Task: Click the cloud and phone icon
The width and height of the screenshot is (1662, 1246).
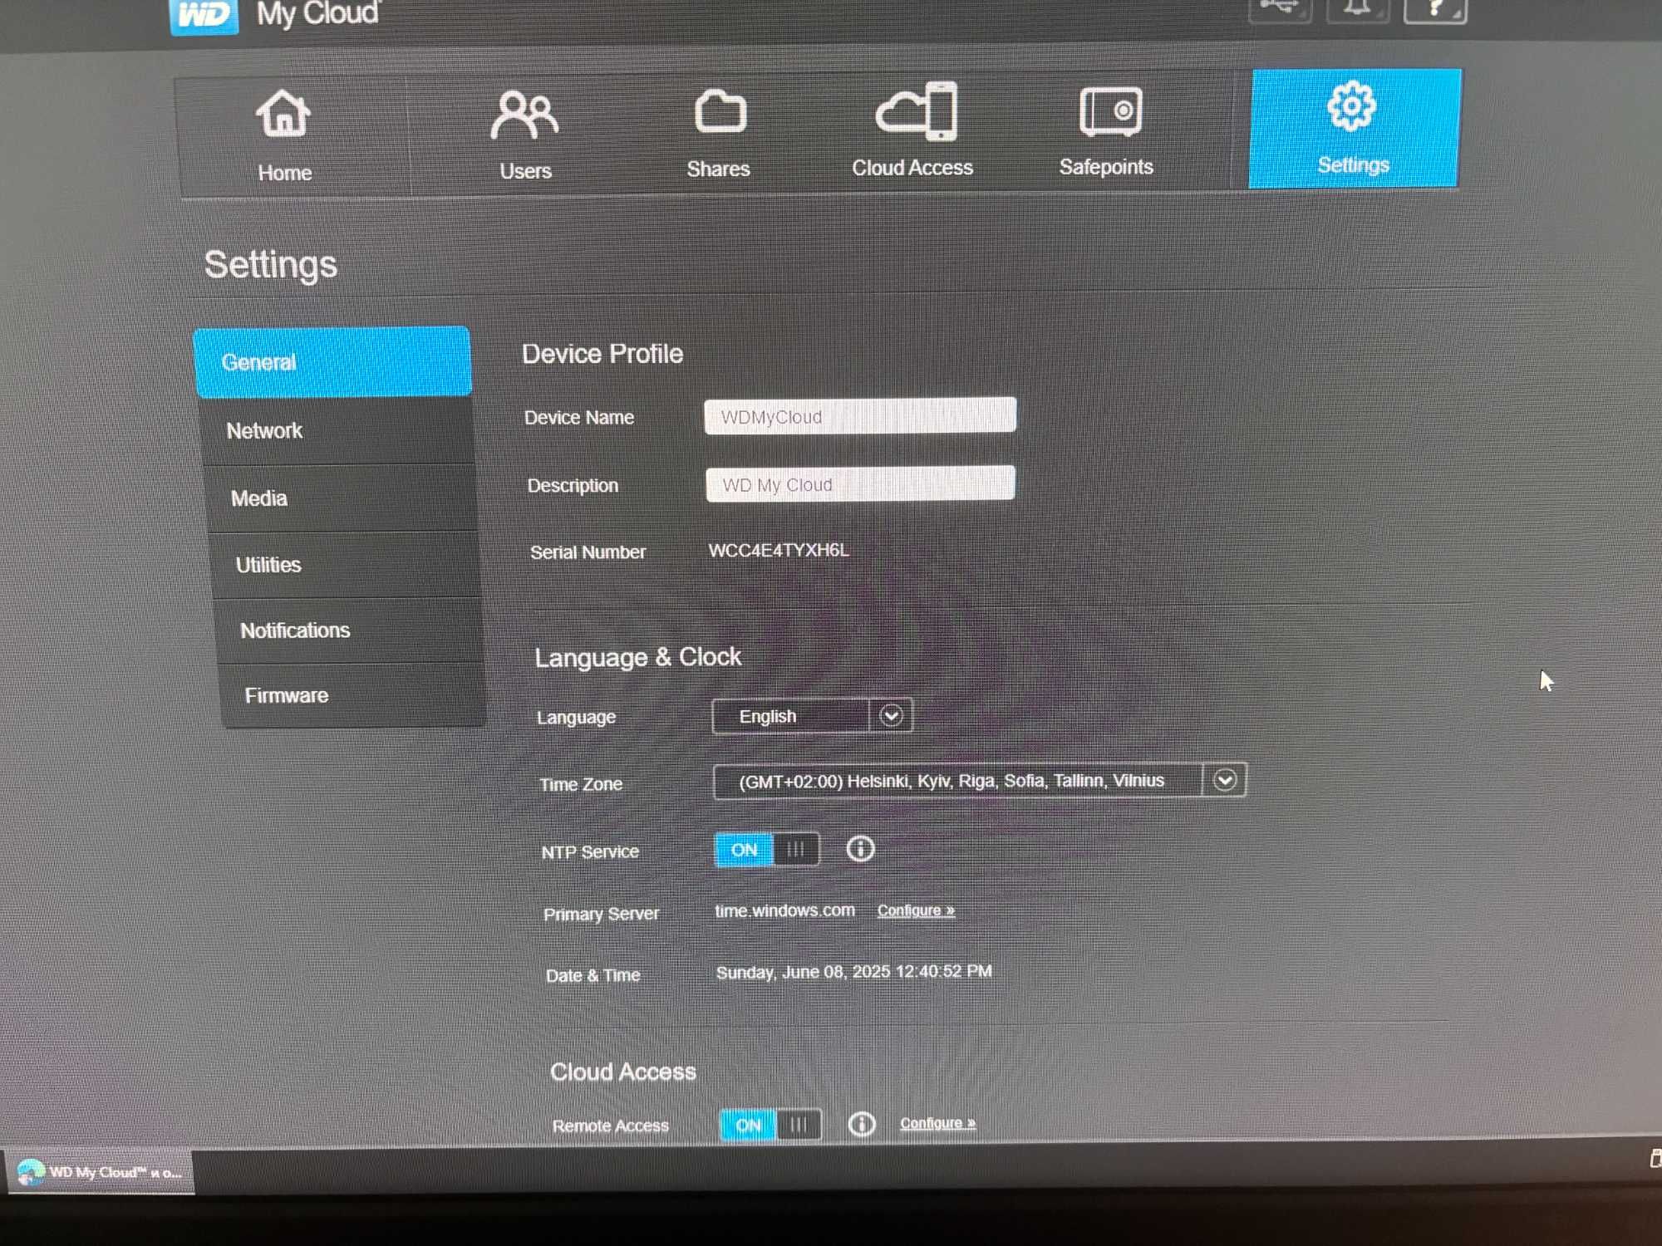Action: coord(917,111)
